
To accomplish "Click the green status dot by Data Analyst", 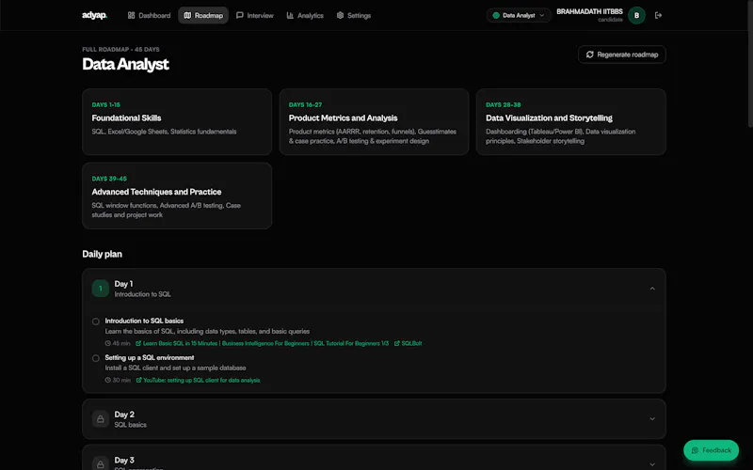I will pyautogui.click(x=496, y=15).
